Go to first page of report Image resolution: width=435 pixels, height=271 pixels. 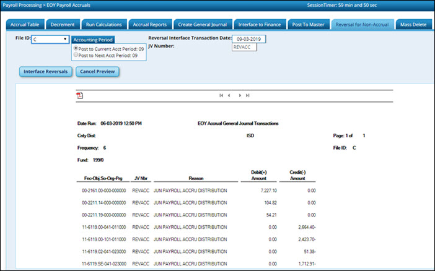(221, 95)
